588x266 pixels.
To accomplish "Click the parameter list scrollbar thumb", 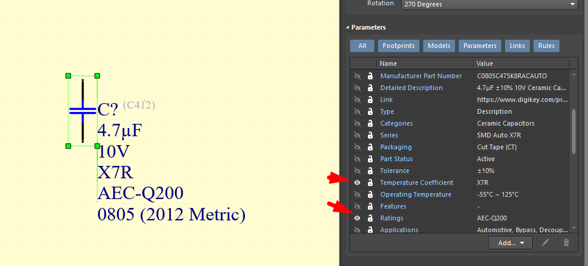I will pyautogui.click(x=574, y=131).
